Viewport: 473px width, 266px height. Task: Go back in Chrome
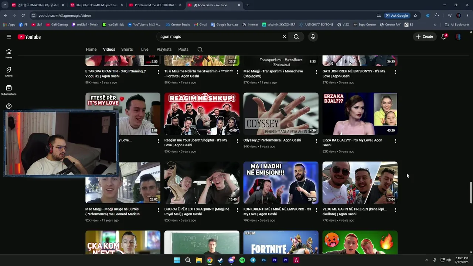click(x=5, y=16)
